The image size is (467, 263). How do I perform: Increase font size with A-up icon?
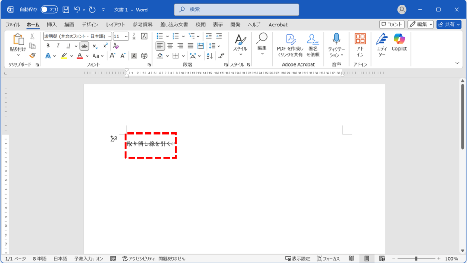tap(113, 56)
